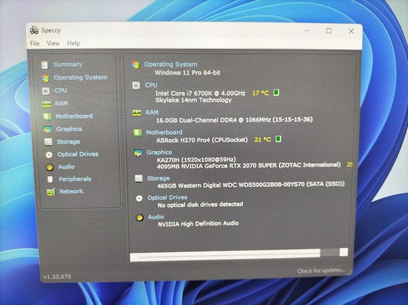Open the File menu
408x305 pixels.
coord(35,43)
